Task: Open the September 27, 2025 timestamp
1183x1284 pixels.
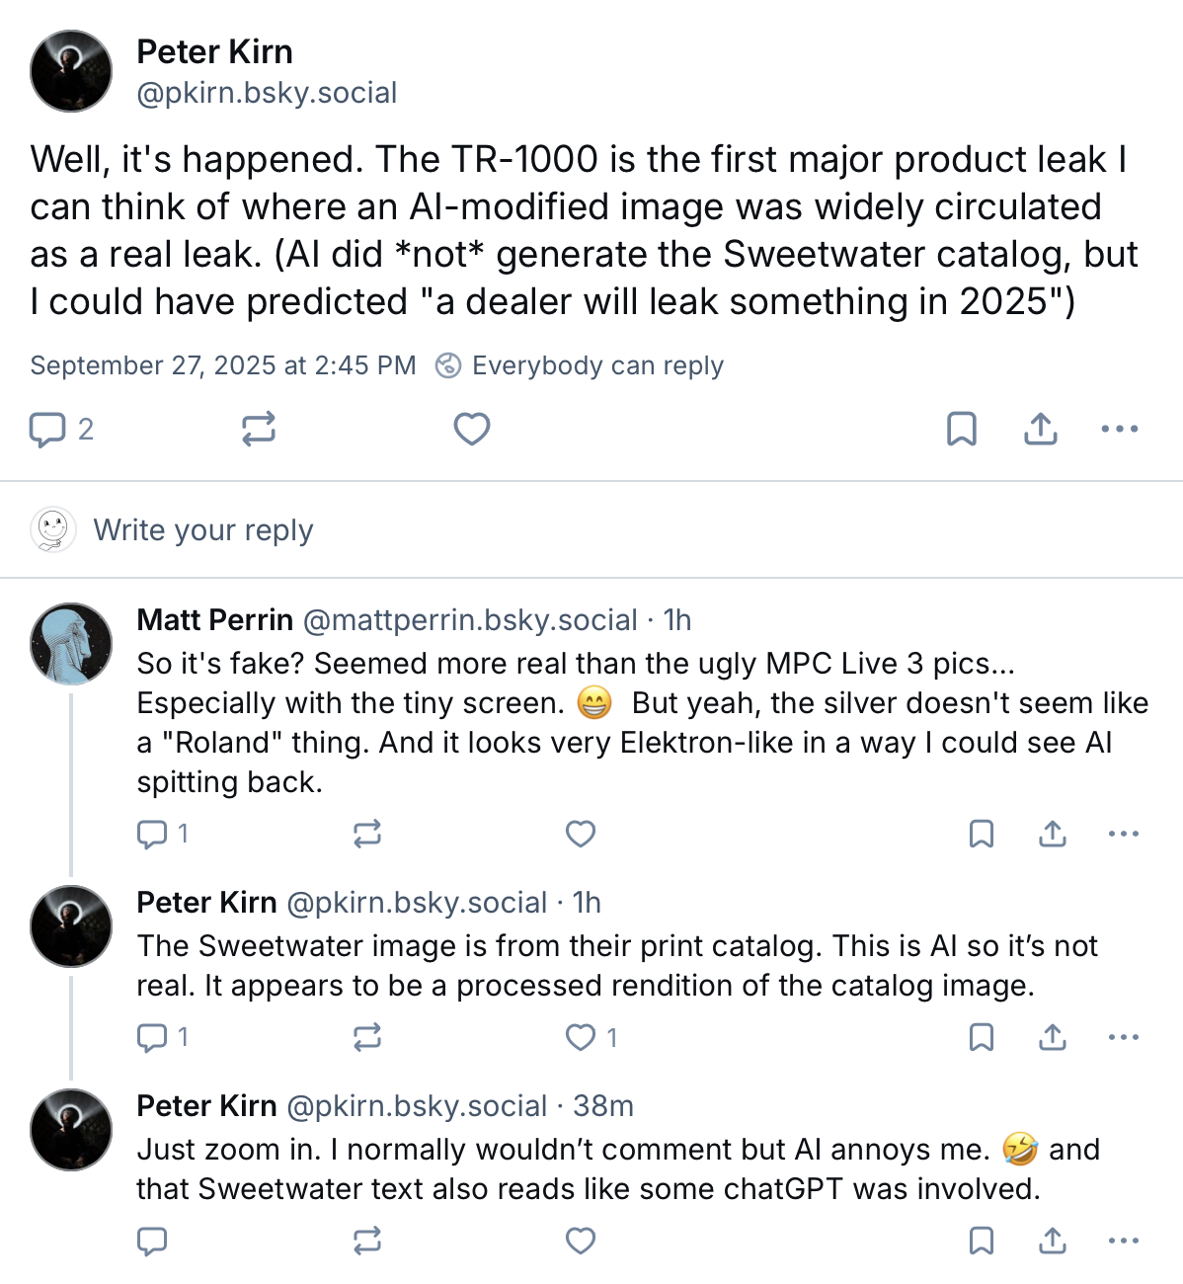Action: [223, 365]
